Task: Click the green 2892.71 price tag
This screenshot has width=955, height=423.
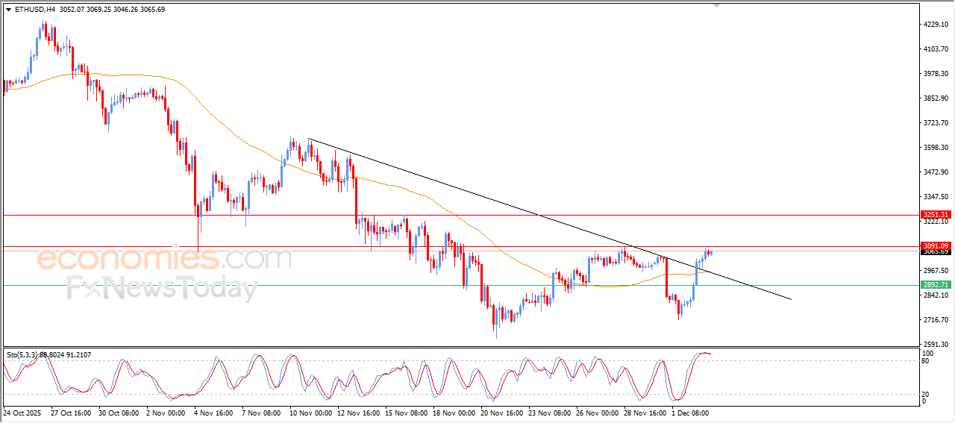Action: click(935, 285)
